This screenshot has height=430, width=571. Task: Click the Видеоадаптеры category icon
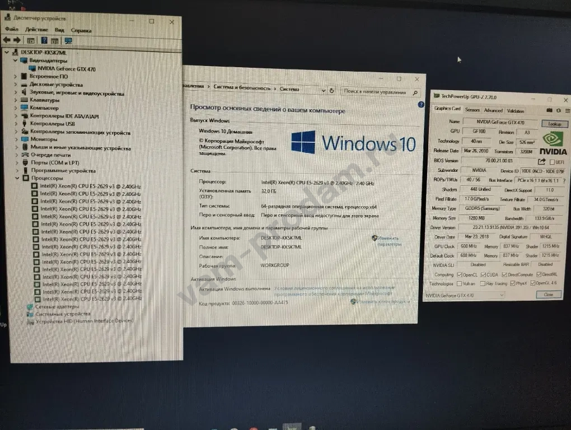point(24,60)
